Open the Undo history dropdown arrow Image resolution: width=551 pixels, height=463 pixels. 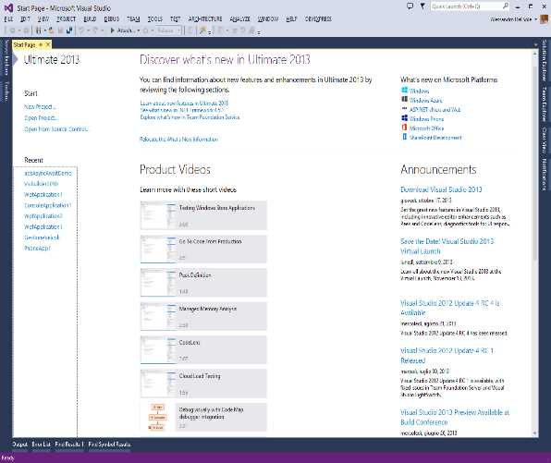tap(88, 30)
